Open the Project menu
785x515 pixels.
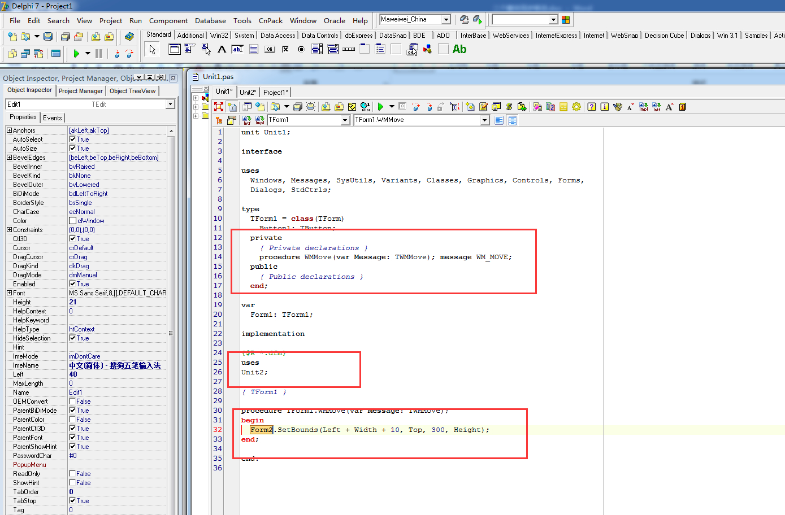click(x=111, y=20)
